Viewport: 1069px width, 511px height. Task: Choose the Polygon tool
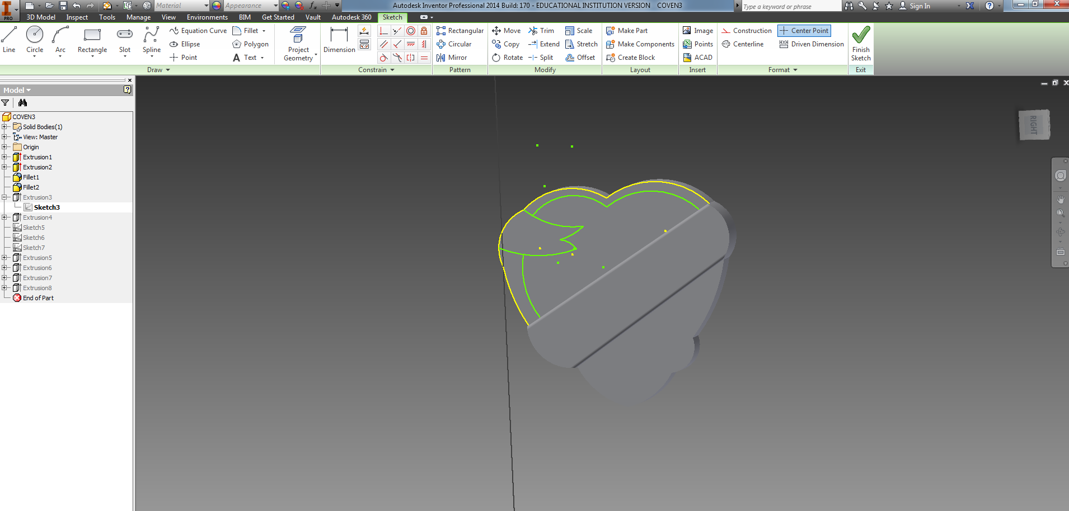point(250,44)
